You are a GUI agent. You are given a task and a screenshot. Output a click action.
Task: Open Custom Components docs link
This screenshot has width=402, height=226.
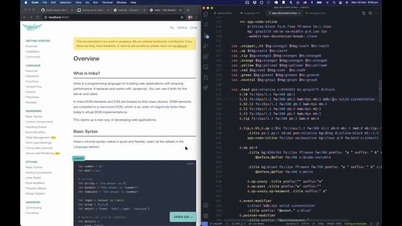click(39, 122)
